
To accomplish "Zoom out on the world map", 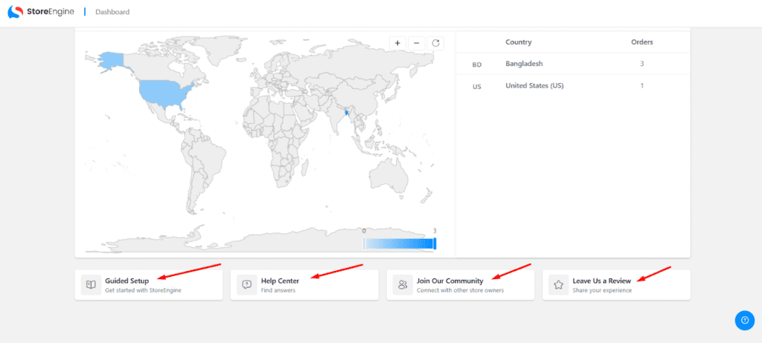I will pyautogui.click(x=417, y=43).
